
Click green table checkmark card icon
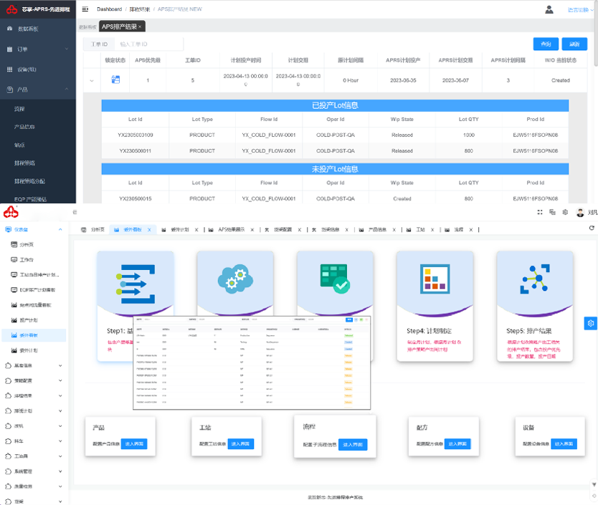coord(335,279)
